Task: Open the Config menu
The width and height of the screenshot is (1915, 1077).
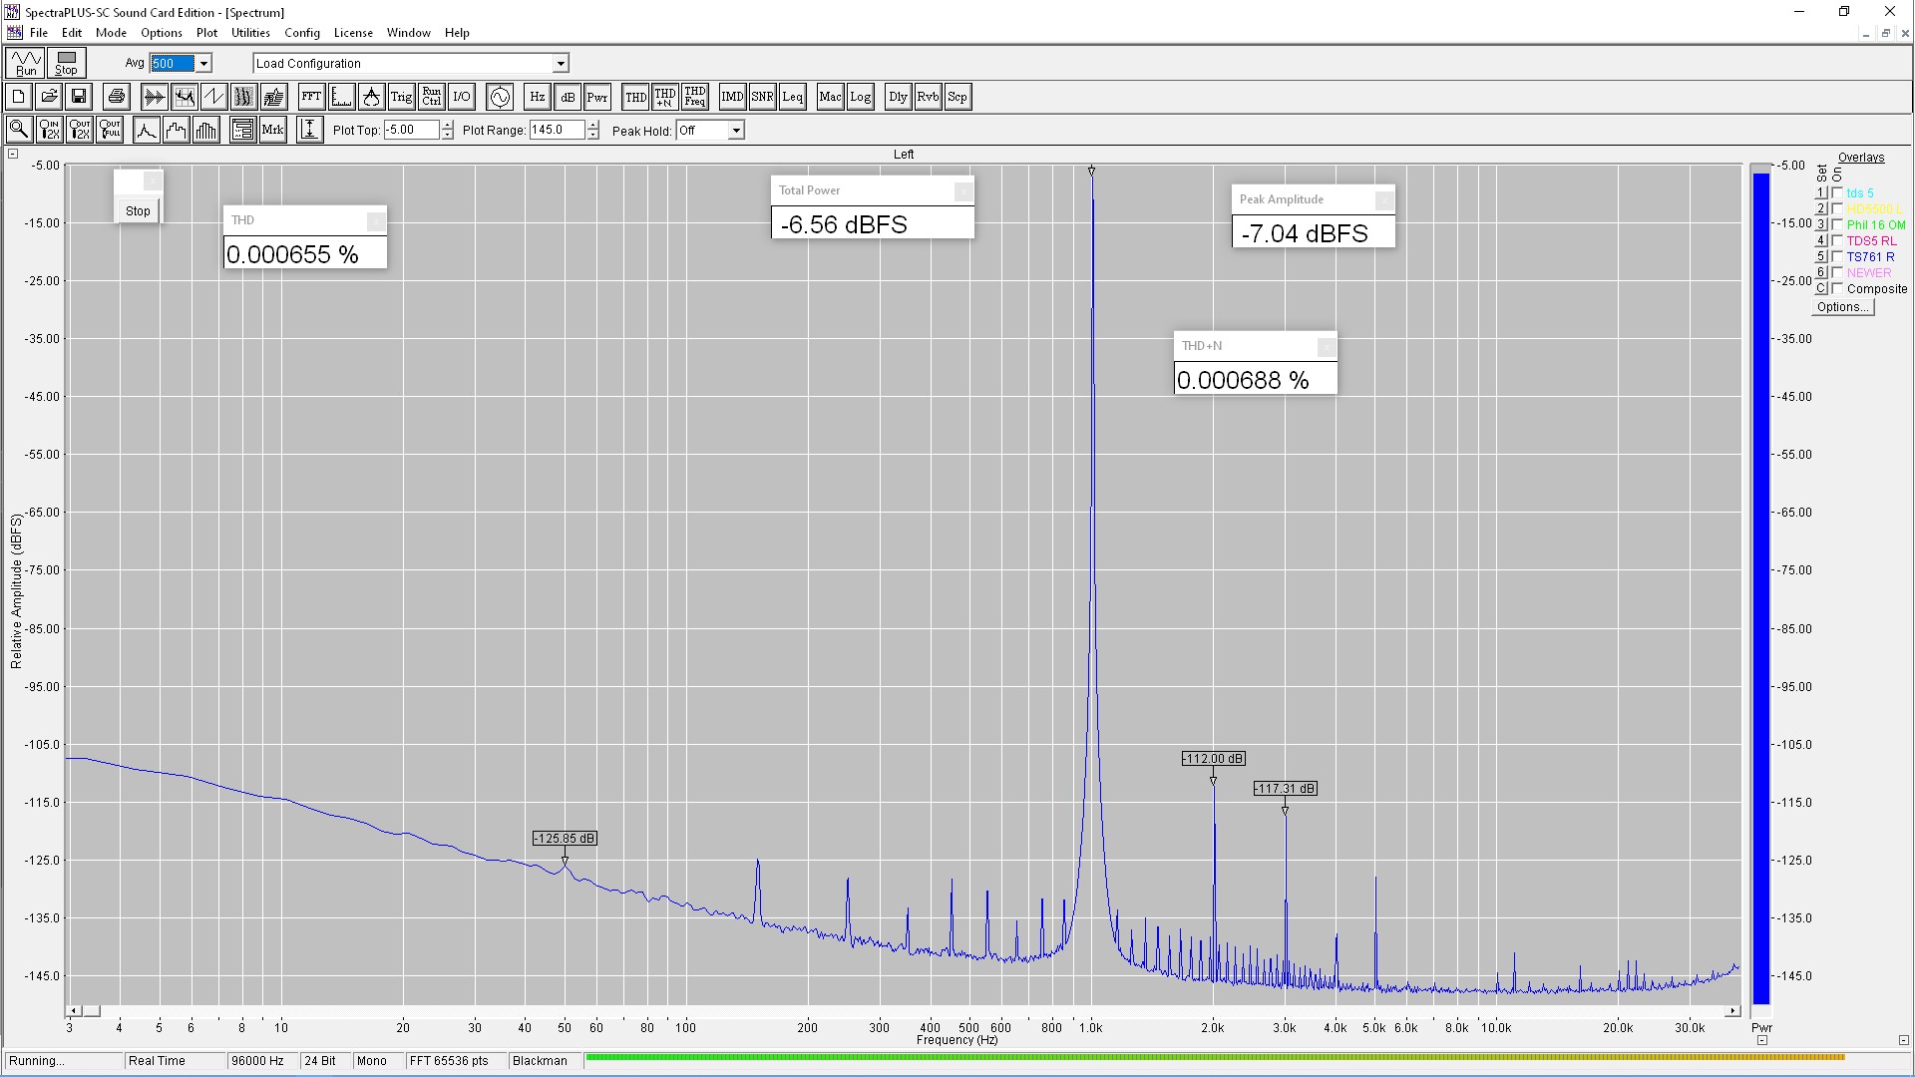Action: pos(301,33)
